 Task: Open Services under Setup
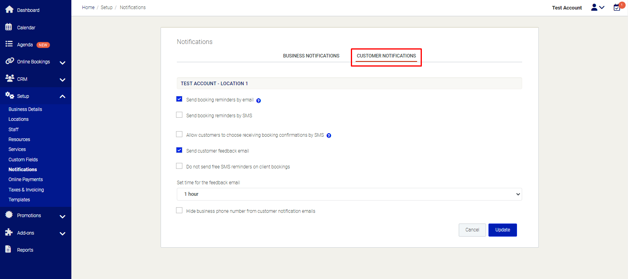[x=17, y=149]
